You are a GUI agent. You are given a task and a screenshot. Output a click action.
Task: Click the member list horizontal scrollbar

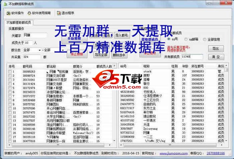(x=170, y=145)
